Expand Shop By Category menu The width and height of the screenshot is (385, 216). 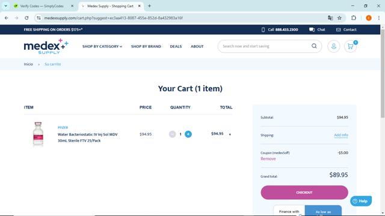tap(102, 46)
